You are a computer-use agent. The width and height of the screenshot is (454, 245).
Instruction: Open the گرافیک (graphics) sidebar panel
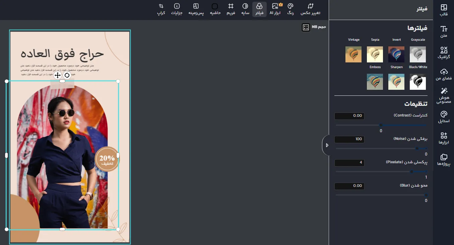[444, 53]
